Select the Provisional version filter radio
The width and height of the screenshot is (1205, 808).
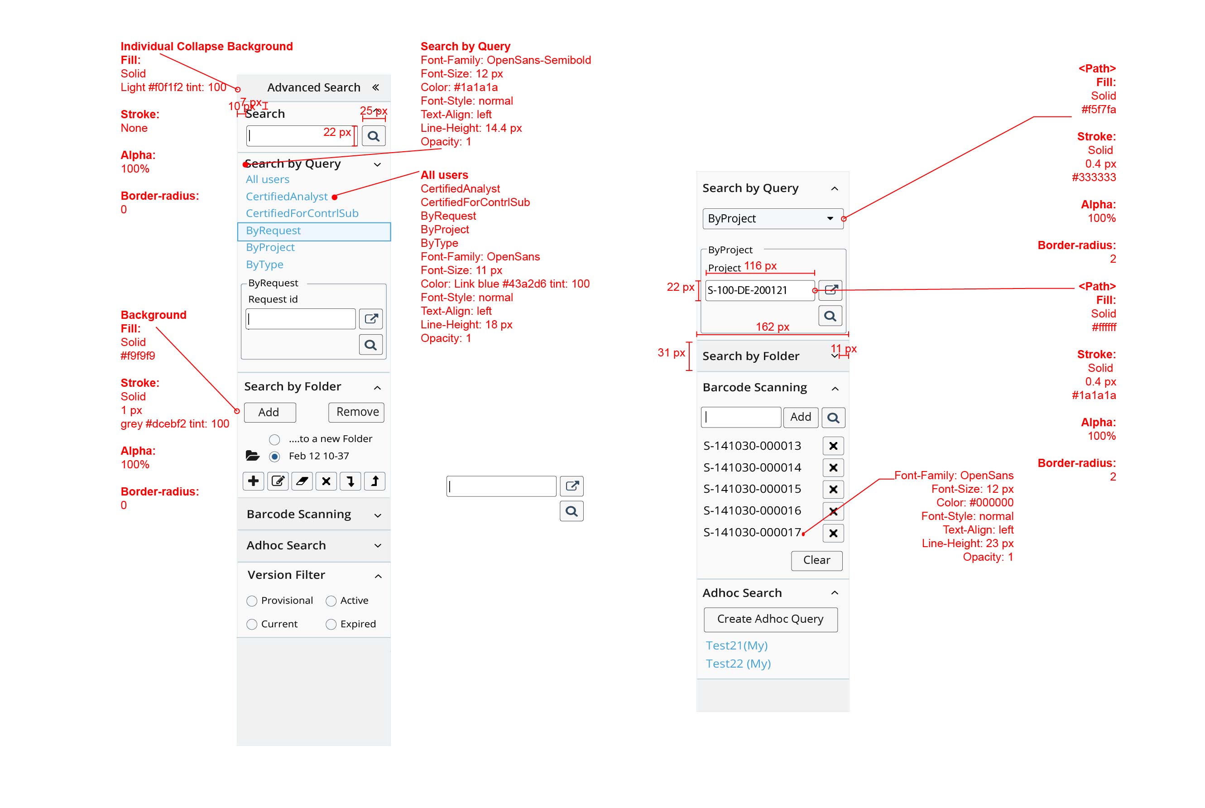[252, 601]
